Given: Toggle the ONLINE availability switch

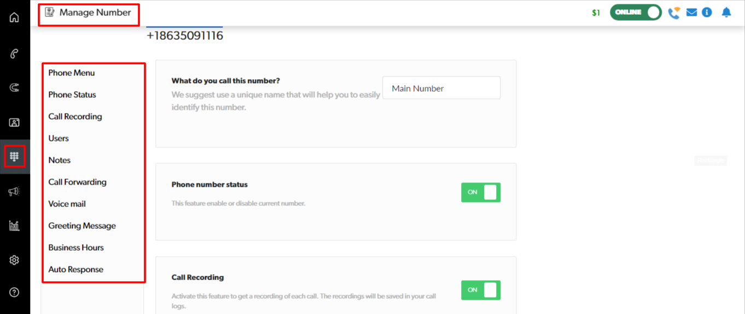Looking at the screenshot, I should (x=636, y=12).
